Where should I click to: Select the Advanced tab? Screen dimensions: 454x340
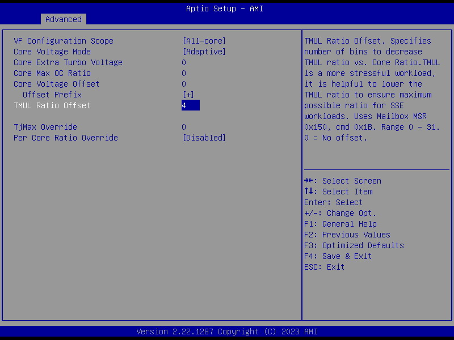pos(64,19)
